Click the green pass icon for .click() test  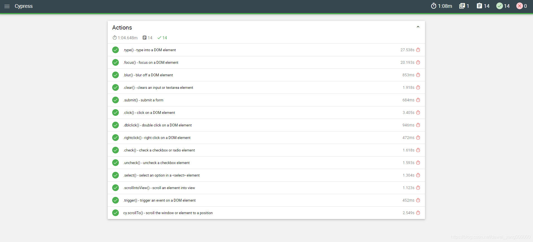(x=116, y=113)
